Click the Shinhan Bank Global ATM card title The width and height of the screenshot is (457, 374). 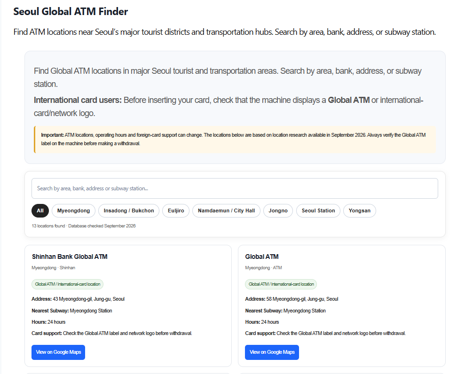(70, 257)
